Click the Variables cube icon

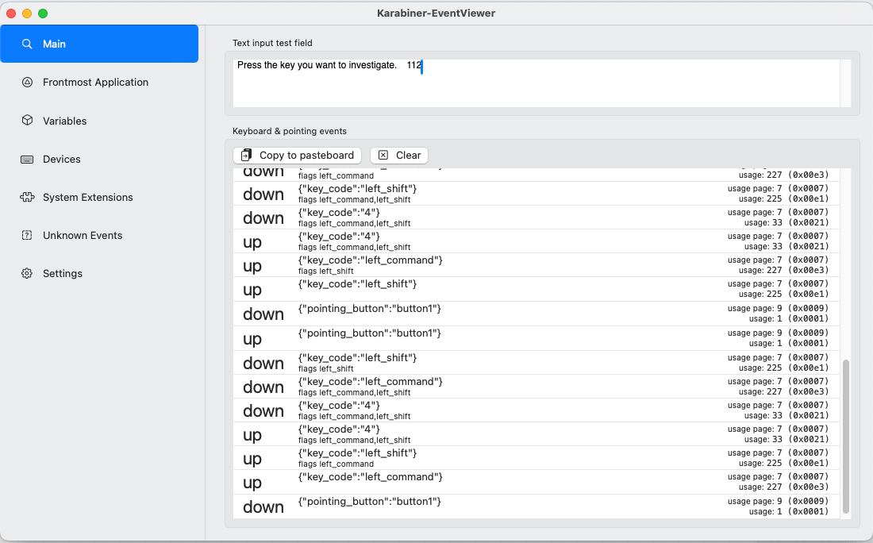point(27,121)
